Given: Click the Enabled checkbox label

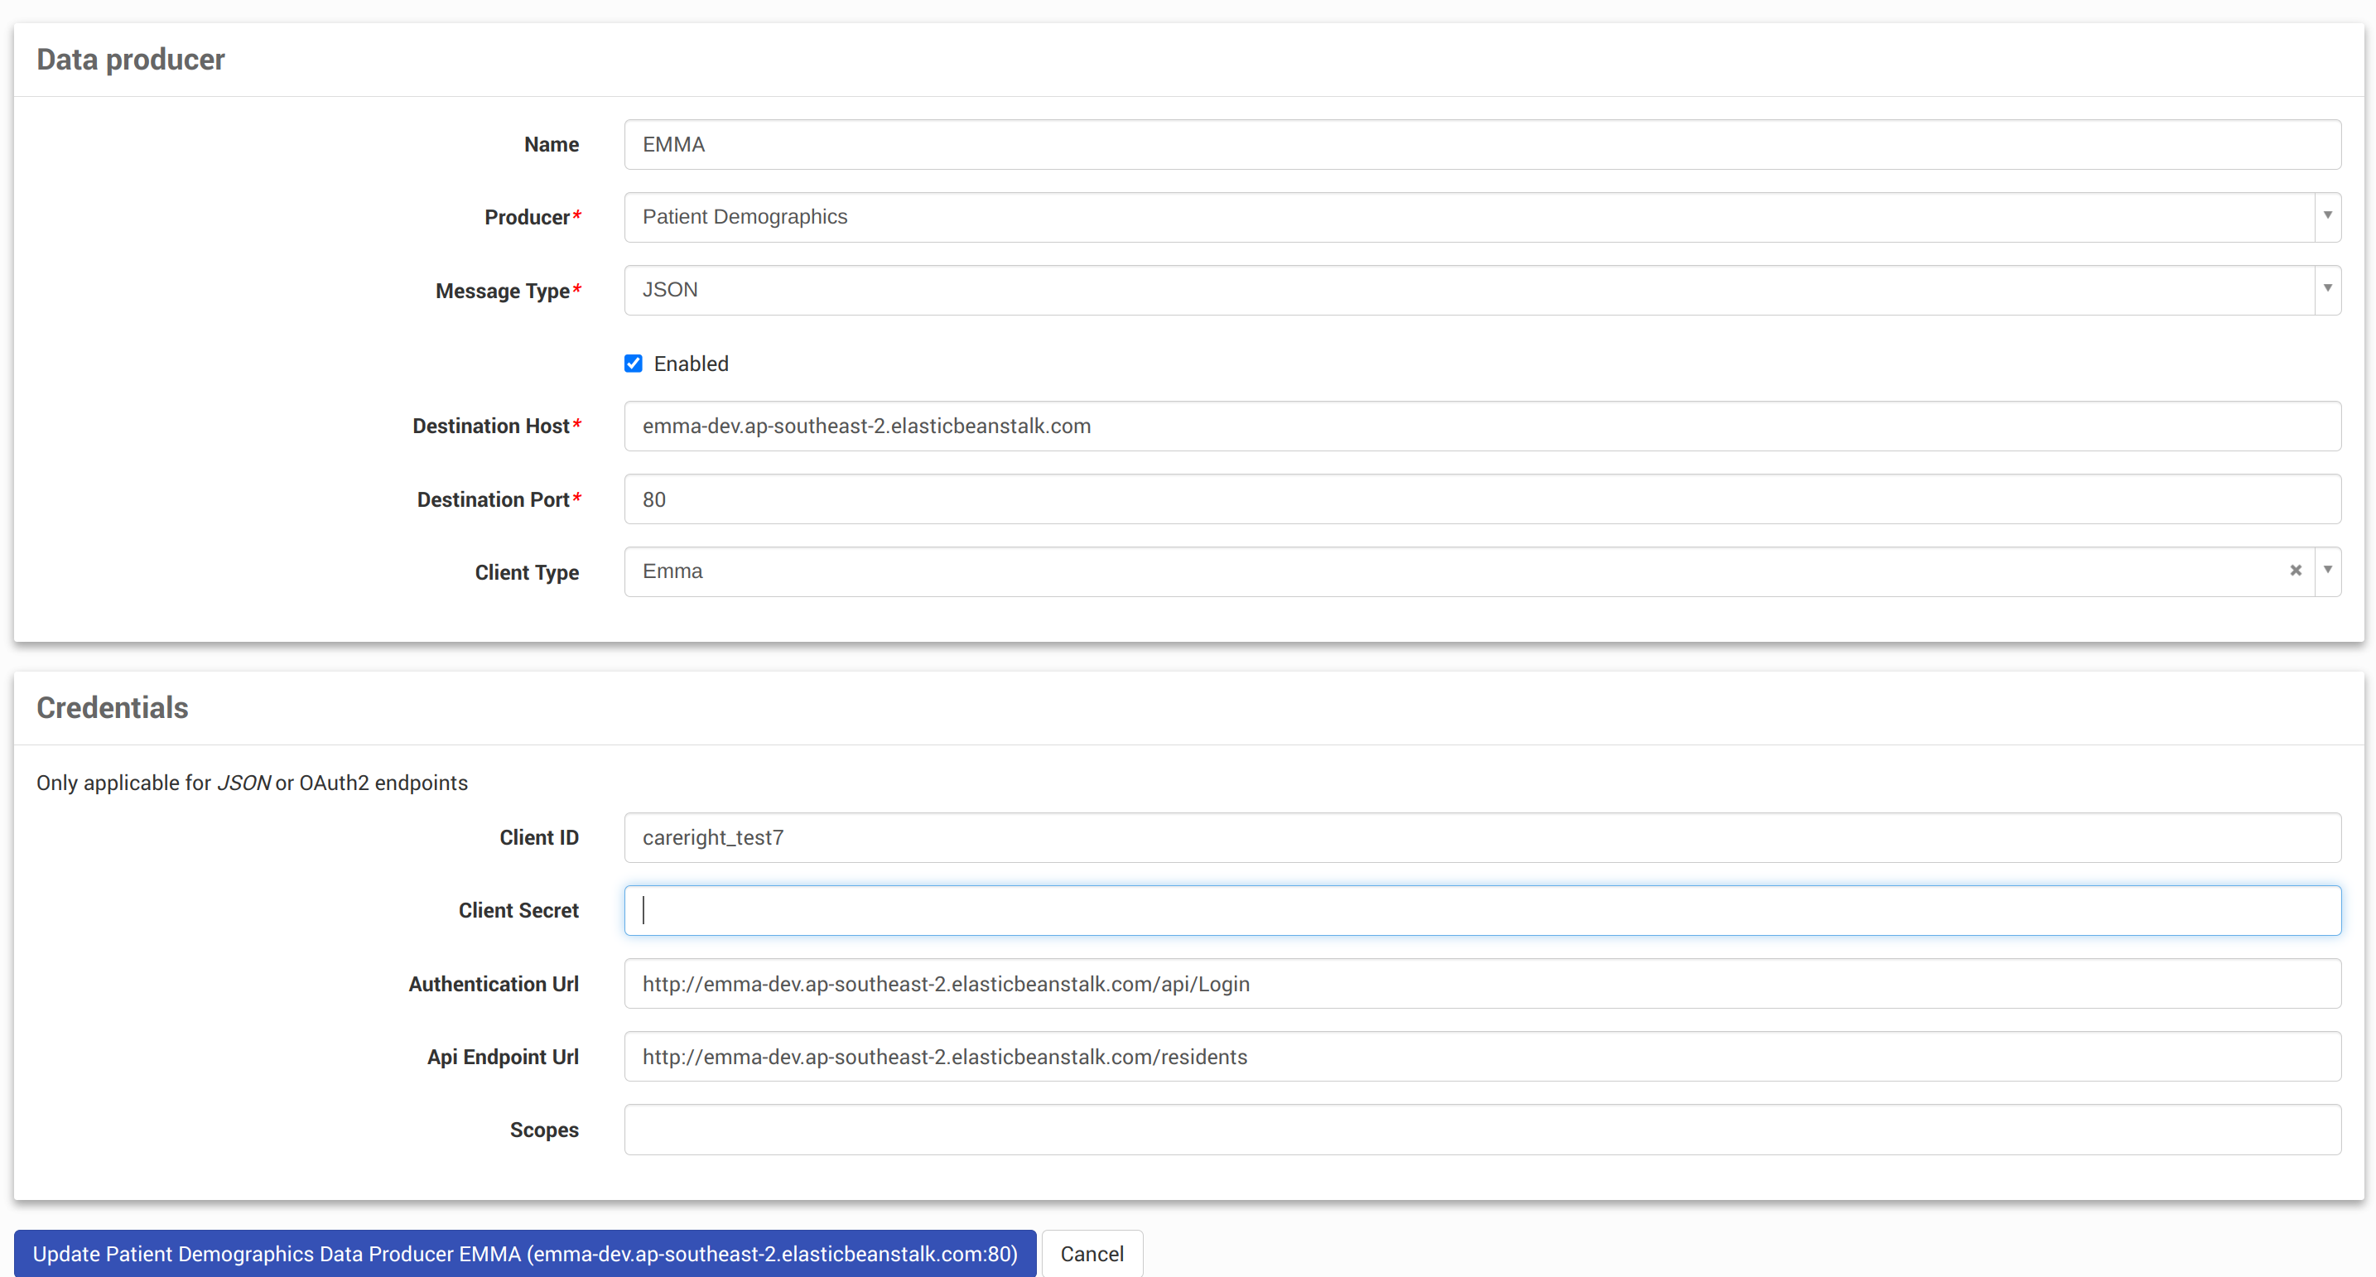Looking at the screenshot, I should (691, 364).
